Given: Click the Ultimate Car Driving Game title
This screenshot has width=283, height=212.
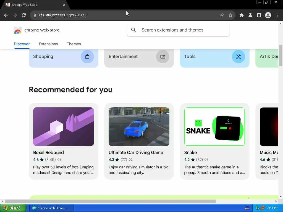Looking at the screenshot, I should tap(136, 152).
